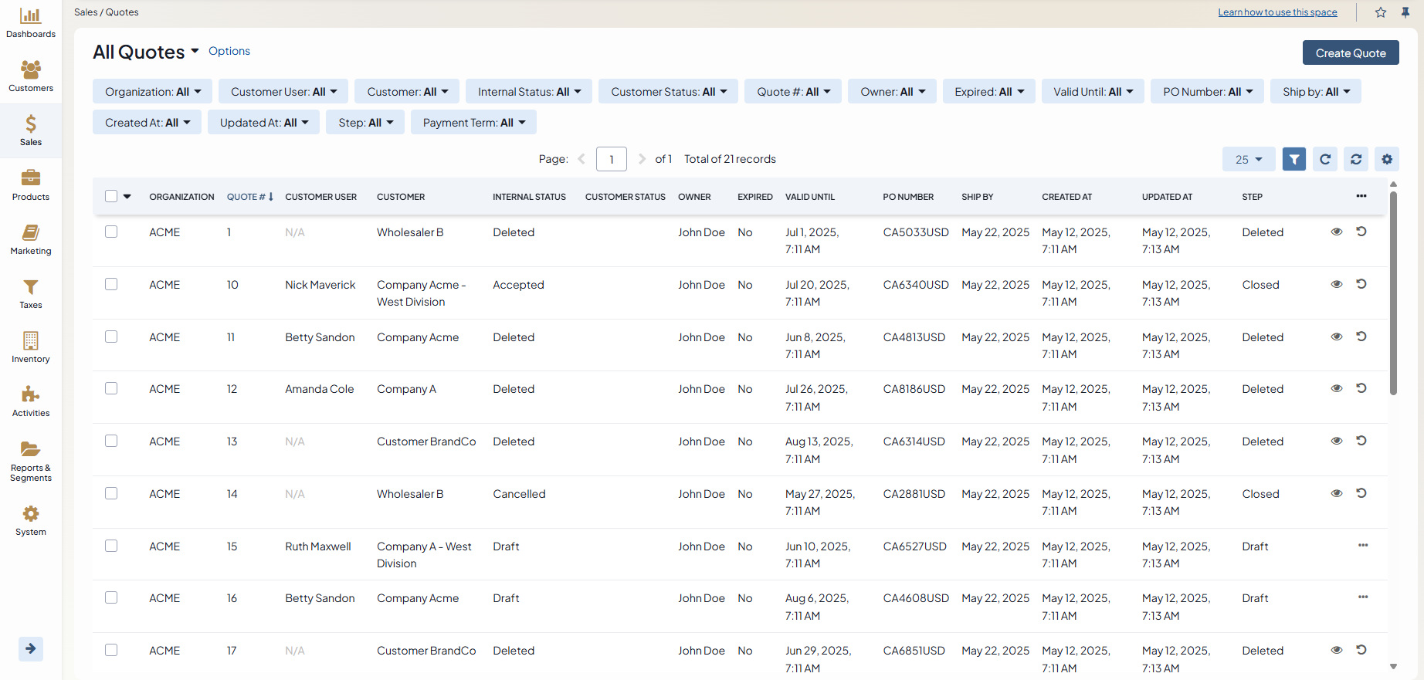Viewport: 1424px width, 680px height.
Task: Expand the Payment Term filter
Action: [473, 122]
